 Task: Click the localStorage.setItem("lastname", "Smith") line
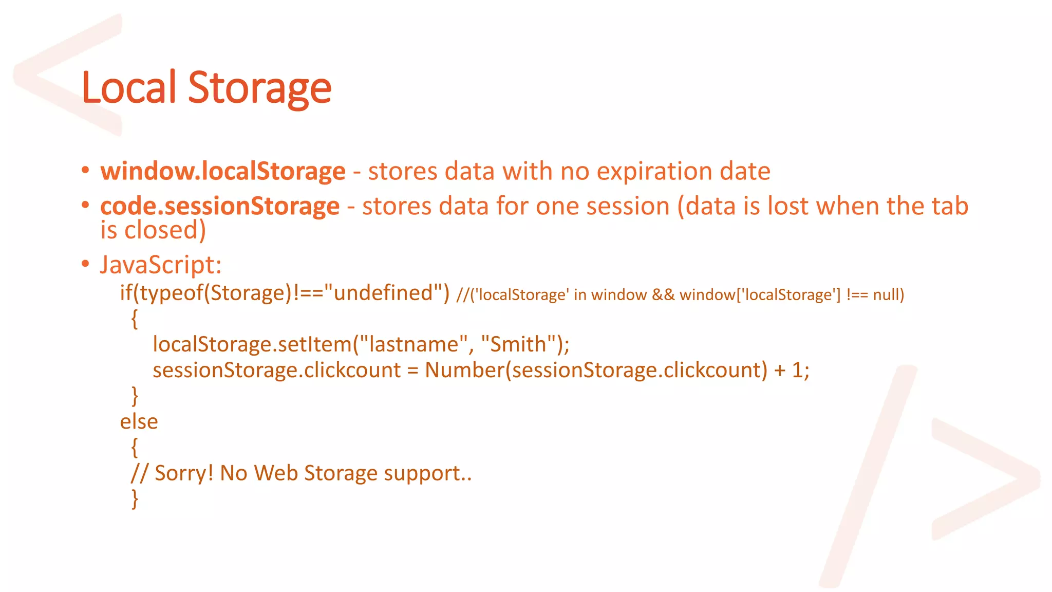click(361, 344)
